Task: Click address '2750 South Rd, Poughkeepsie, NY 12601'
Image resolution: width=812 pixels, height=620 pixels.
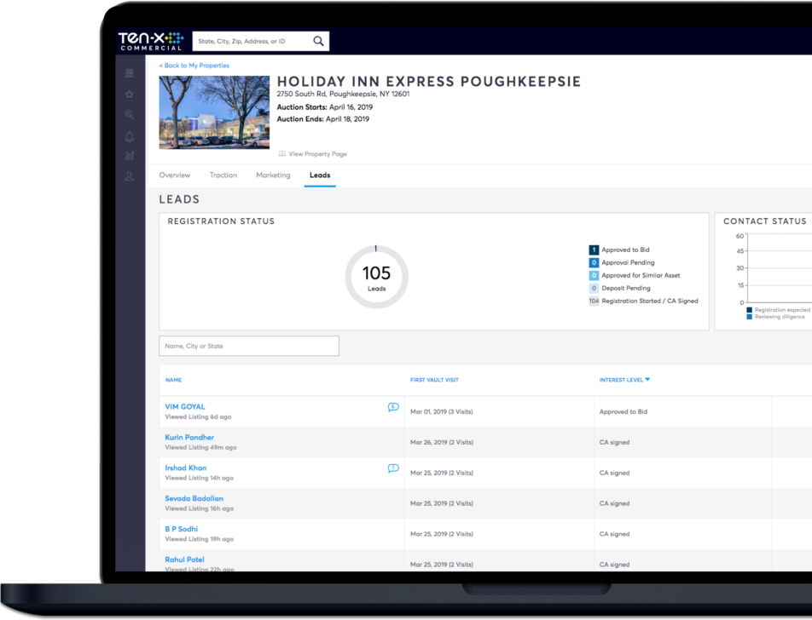Action: [343, 95]
